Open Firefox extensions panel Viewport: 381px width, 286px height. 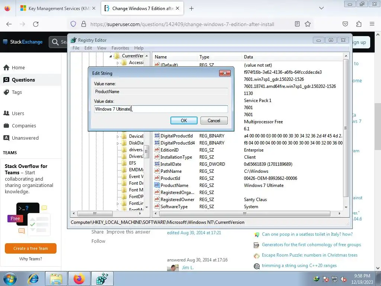359,24
